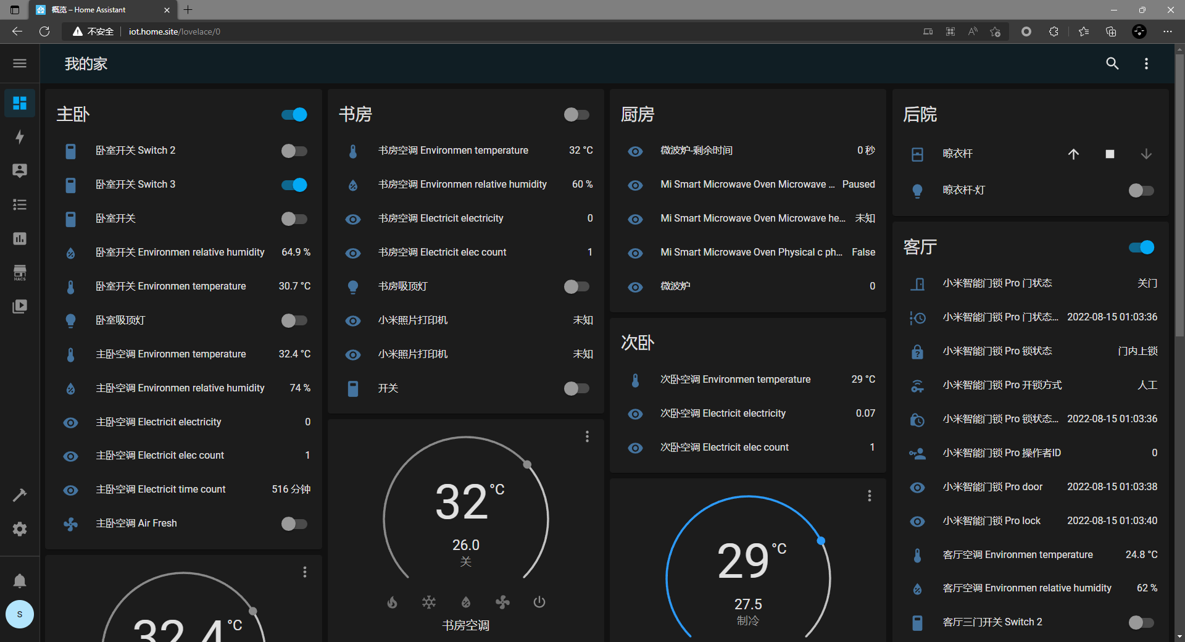Lower the 晾衣杆 with down arrow

point(1146,154)
